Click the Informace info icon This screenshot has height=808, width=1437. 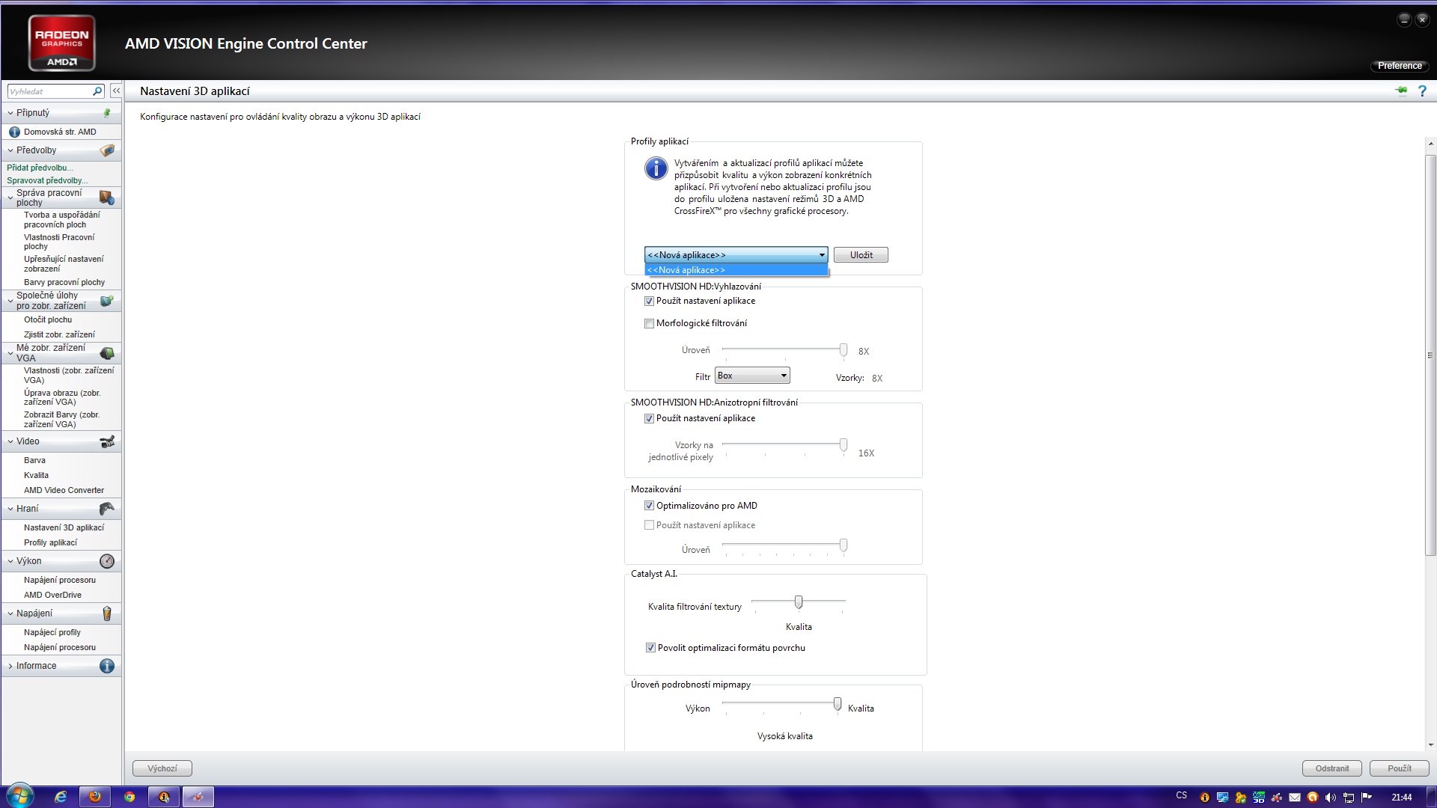tap(107, 666)
